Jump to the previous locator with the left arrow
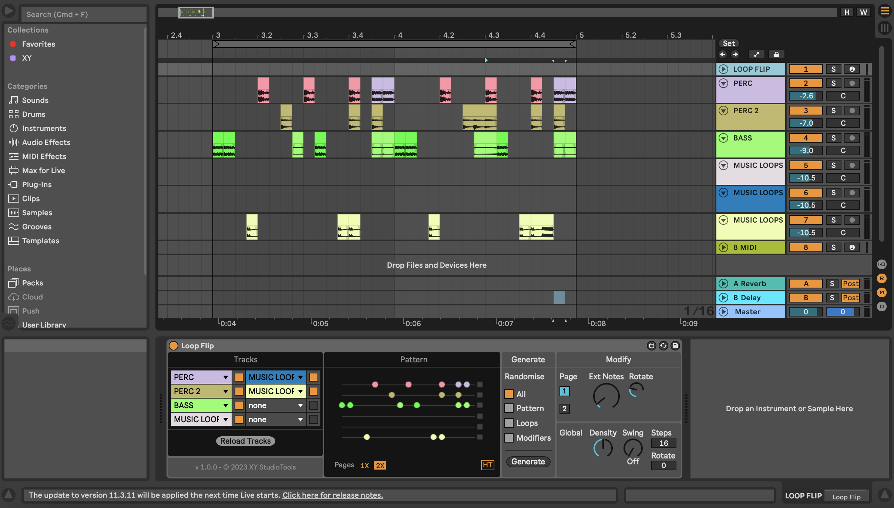 (x=722, y=54)
